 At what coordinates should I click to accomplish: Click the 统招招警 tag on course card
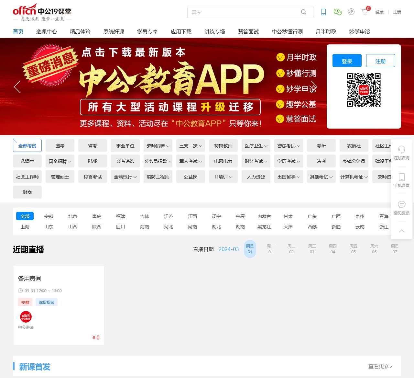pyautogui.click(x=47, y=302)
